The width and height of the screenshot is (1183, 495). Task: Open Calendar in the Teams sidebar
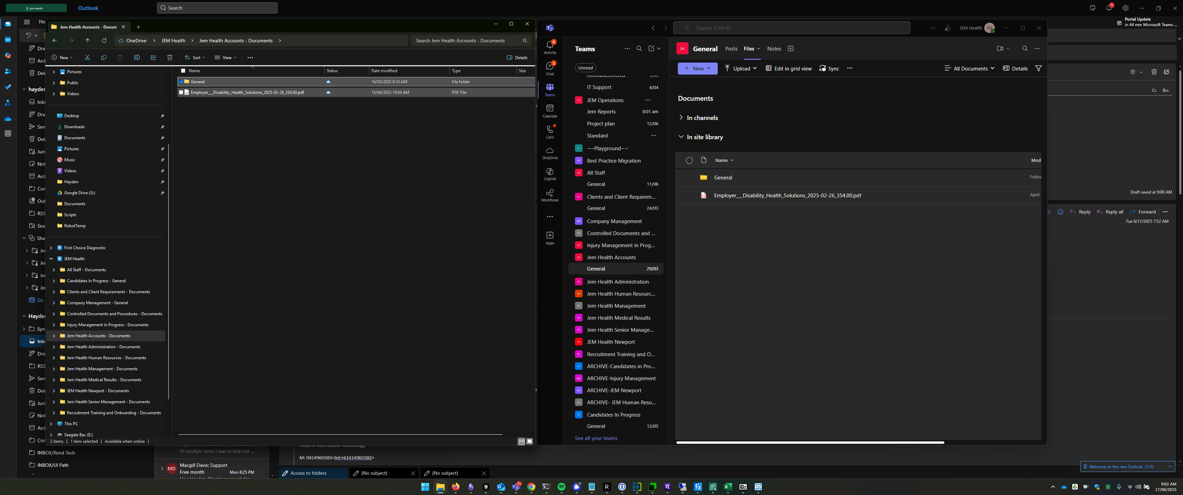pos(550,111)
